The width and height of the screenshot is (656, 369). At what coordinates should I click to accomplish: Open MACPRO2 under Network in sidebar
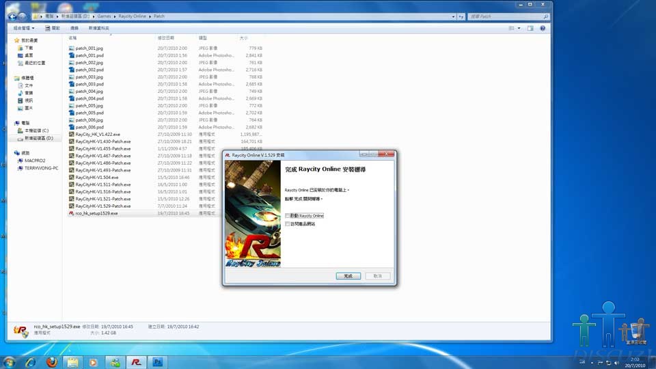click(31, 161)
